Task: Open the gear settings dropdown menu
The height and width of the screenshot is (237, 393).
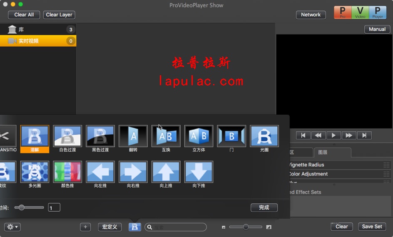Action: coord(12,227)
